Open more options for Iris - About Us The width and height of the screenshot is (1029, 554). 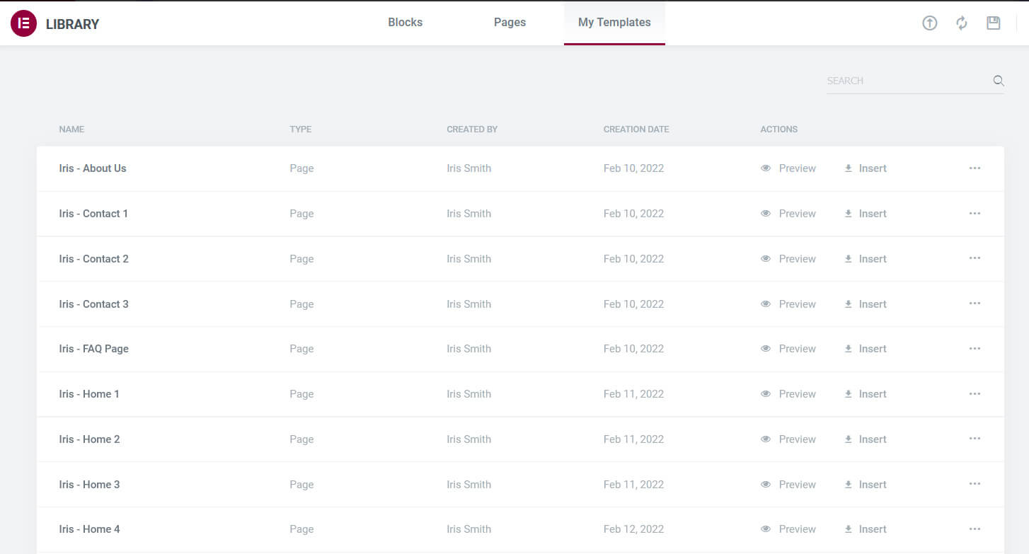[975, 168]
